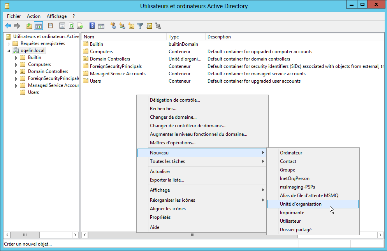Click the Refresh toolbar icon

71,26
